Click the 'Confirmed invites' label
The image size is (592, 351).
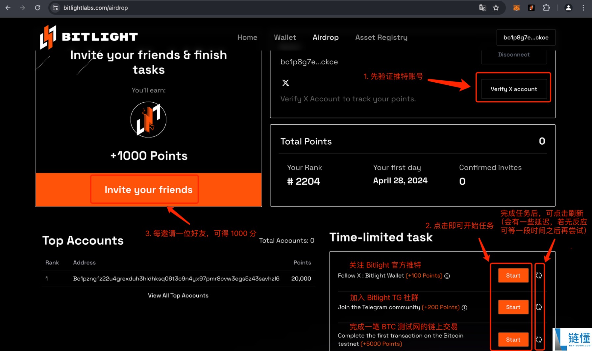coord(490,168)
